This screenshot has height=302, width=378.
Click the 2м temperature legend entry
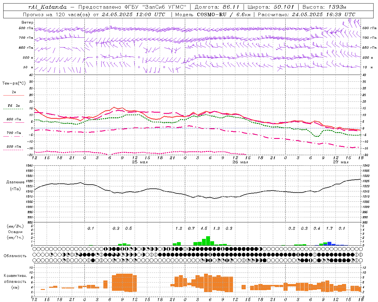pyautogui.click(x=14, y=92)
